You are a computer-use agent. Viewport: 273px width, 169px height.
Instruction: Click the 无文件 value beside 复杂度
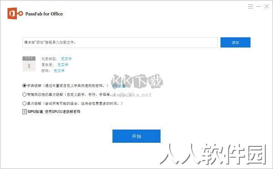(x=63, y=65)
